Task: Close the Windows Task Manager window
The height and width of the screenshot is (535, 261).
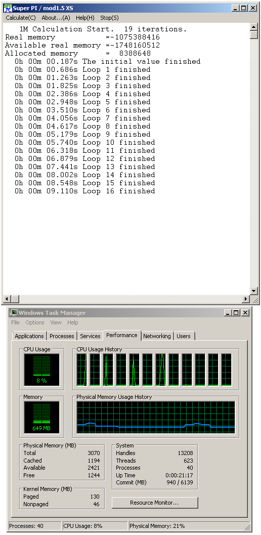Action: [245, 312]
